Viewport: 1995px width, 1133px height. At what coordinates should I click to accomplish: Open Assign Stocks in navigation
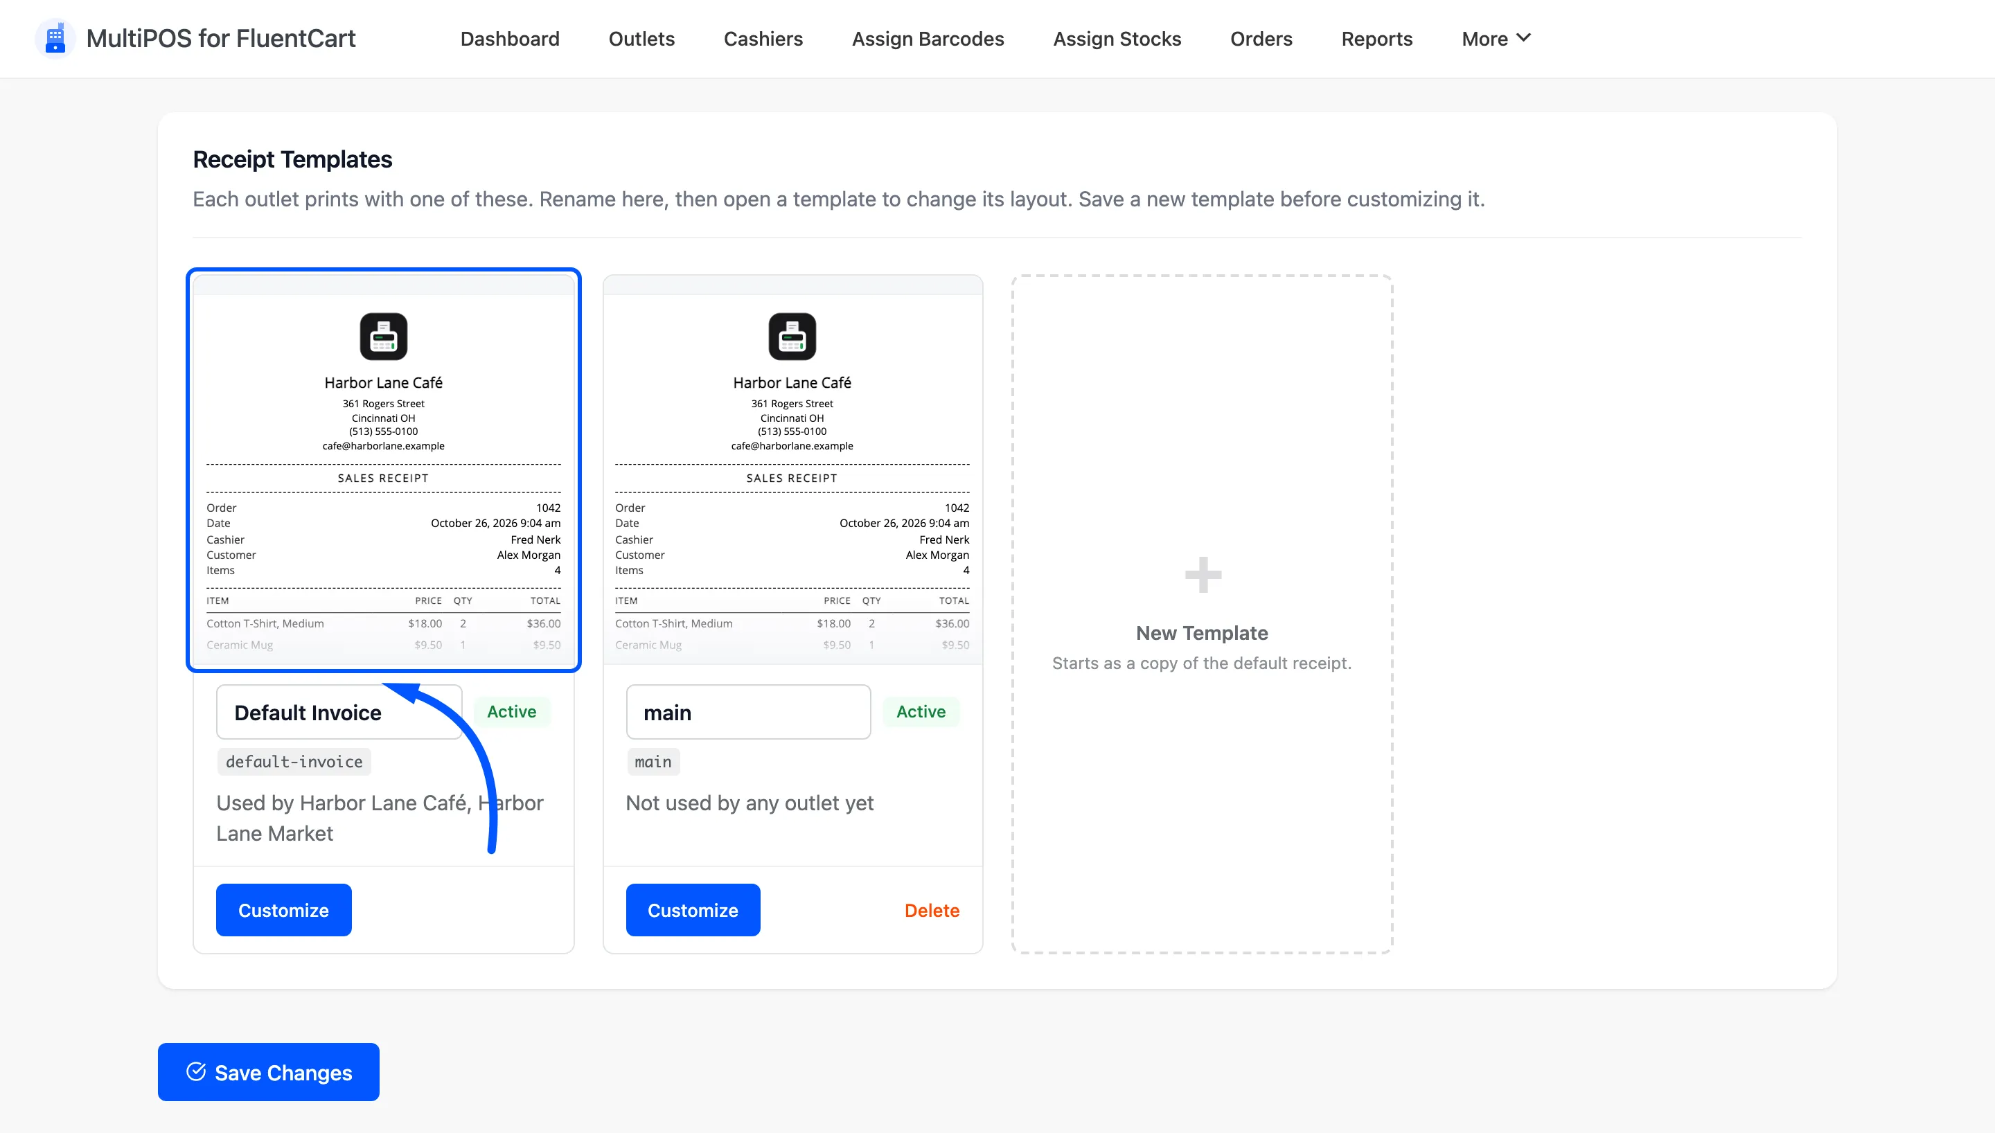[1117, 38]
